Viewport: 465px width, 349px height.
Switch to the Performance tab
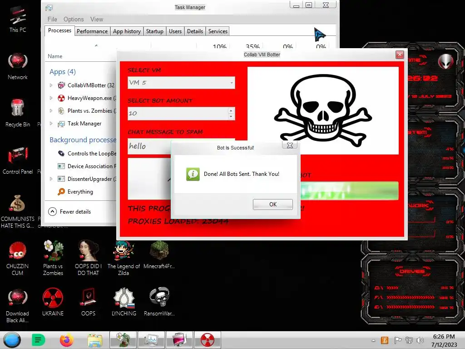click(92, 31)
